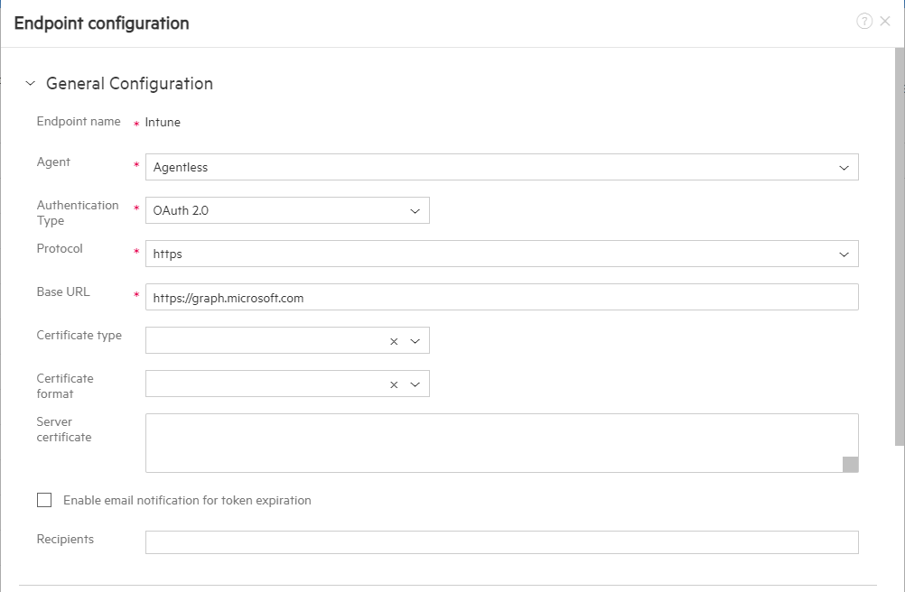
Task: Click the Endpoint configuration title
Action: pyautogui.click(x=101, y=23)
